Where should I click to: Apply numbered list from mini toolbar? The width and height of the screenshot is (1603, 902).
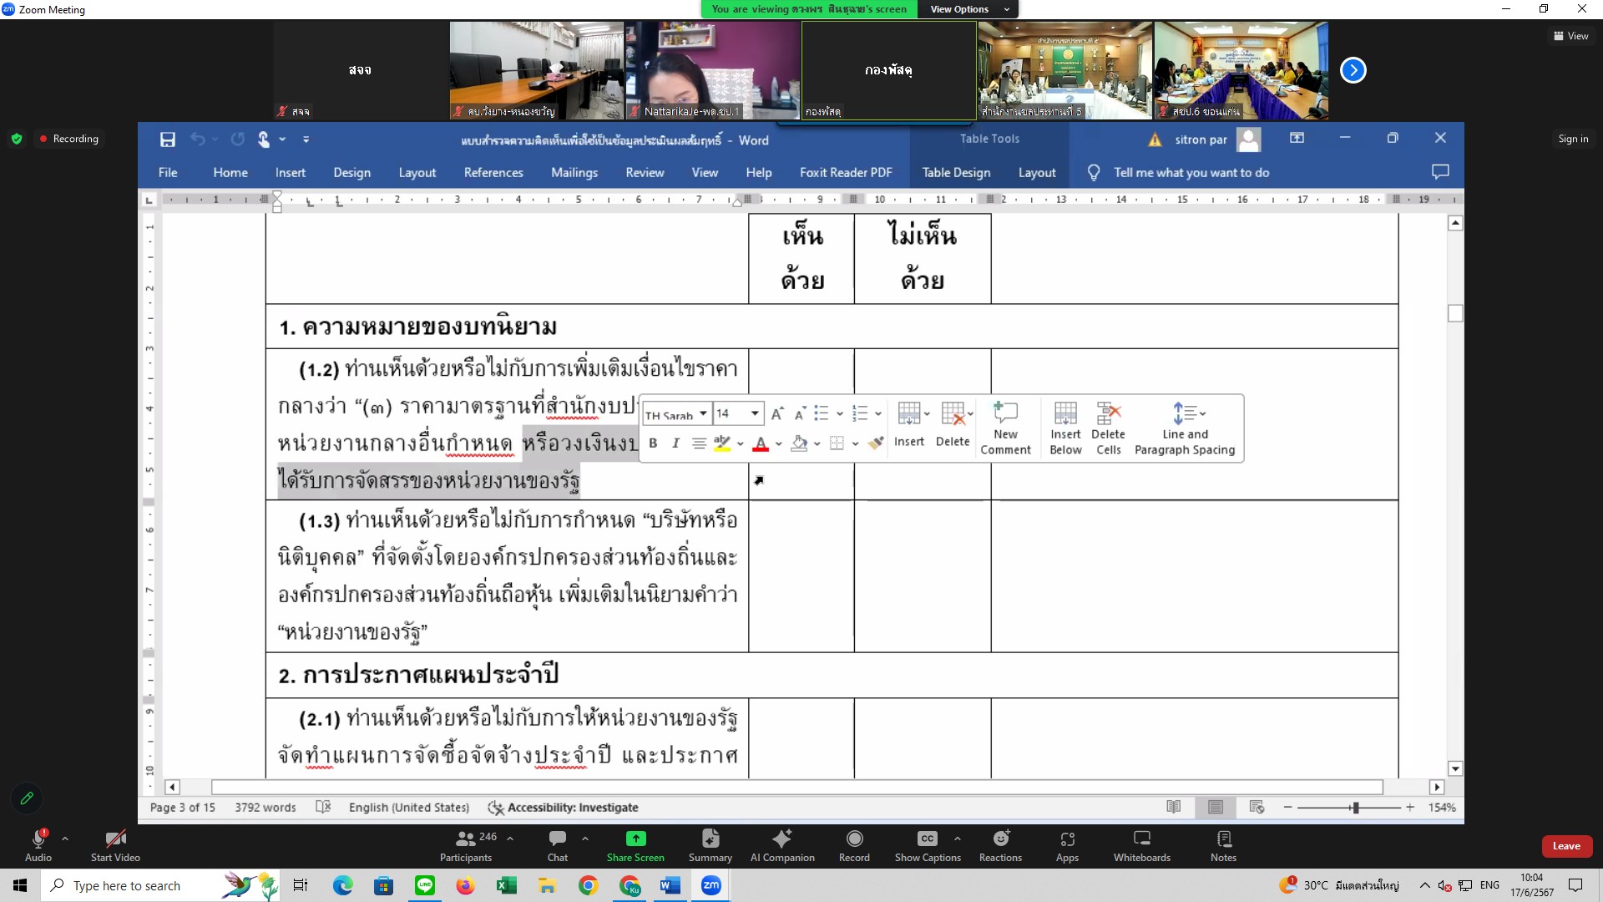click(860, 413)
